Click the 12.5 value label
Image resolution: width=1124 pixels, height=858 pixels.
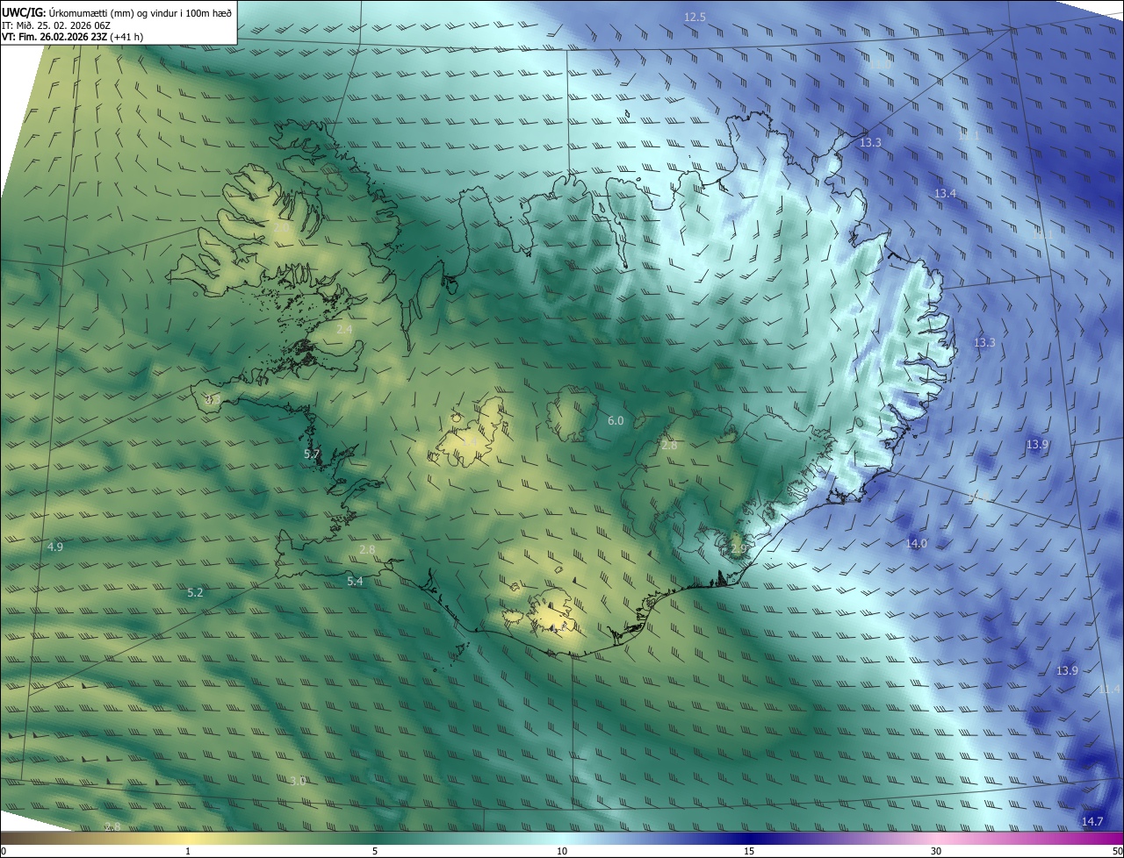695,17
